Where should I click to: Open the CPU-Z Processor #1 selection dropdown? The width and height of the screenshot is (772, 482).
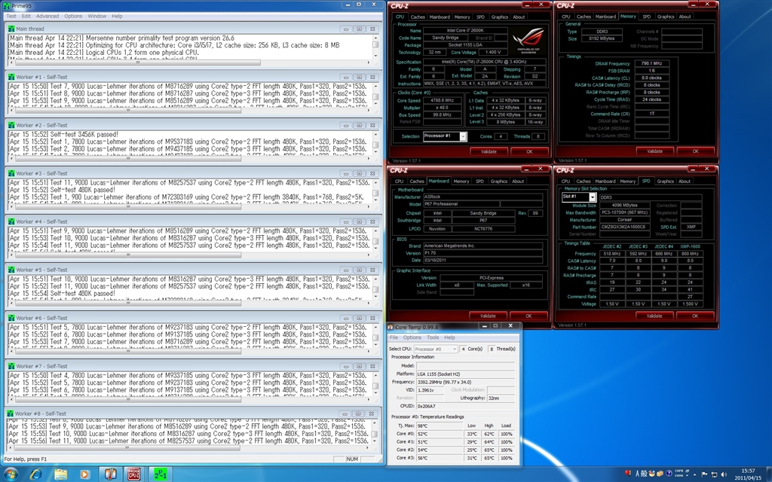(463, 136)
